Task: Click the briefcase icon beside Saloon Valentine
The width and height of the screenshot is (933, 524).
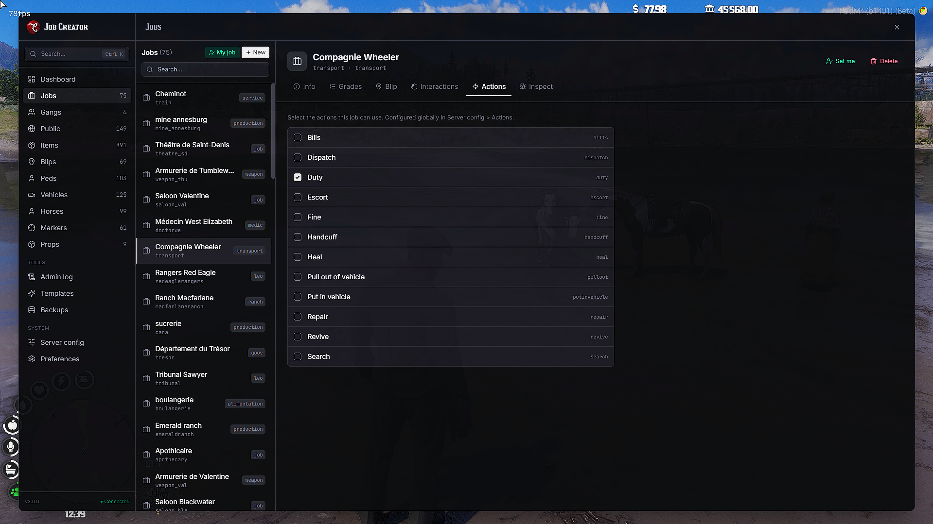Action: 146,200
